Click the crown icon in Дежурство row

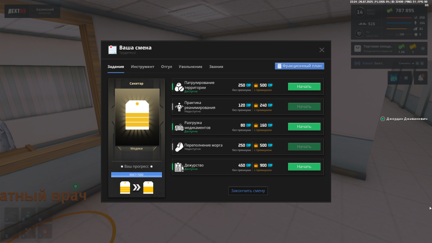click(256, 165)
